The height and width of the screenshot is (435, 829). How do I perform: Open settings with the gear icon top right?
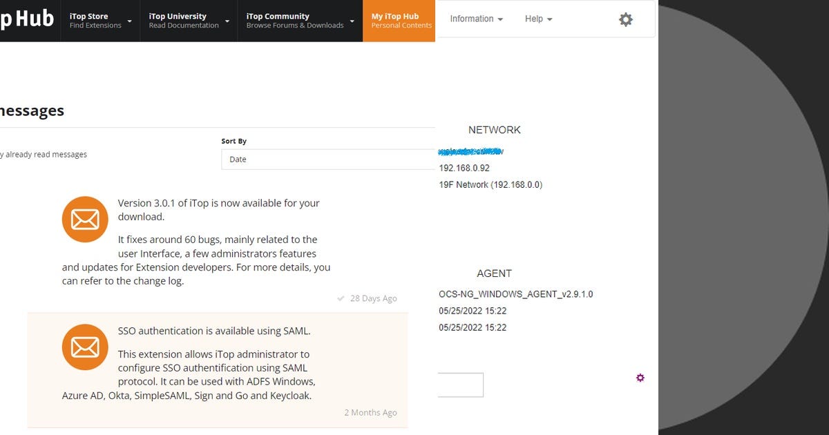coord(625,19)
